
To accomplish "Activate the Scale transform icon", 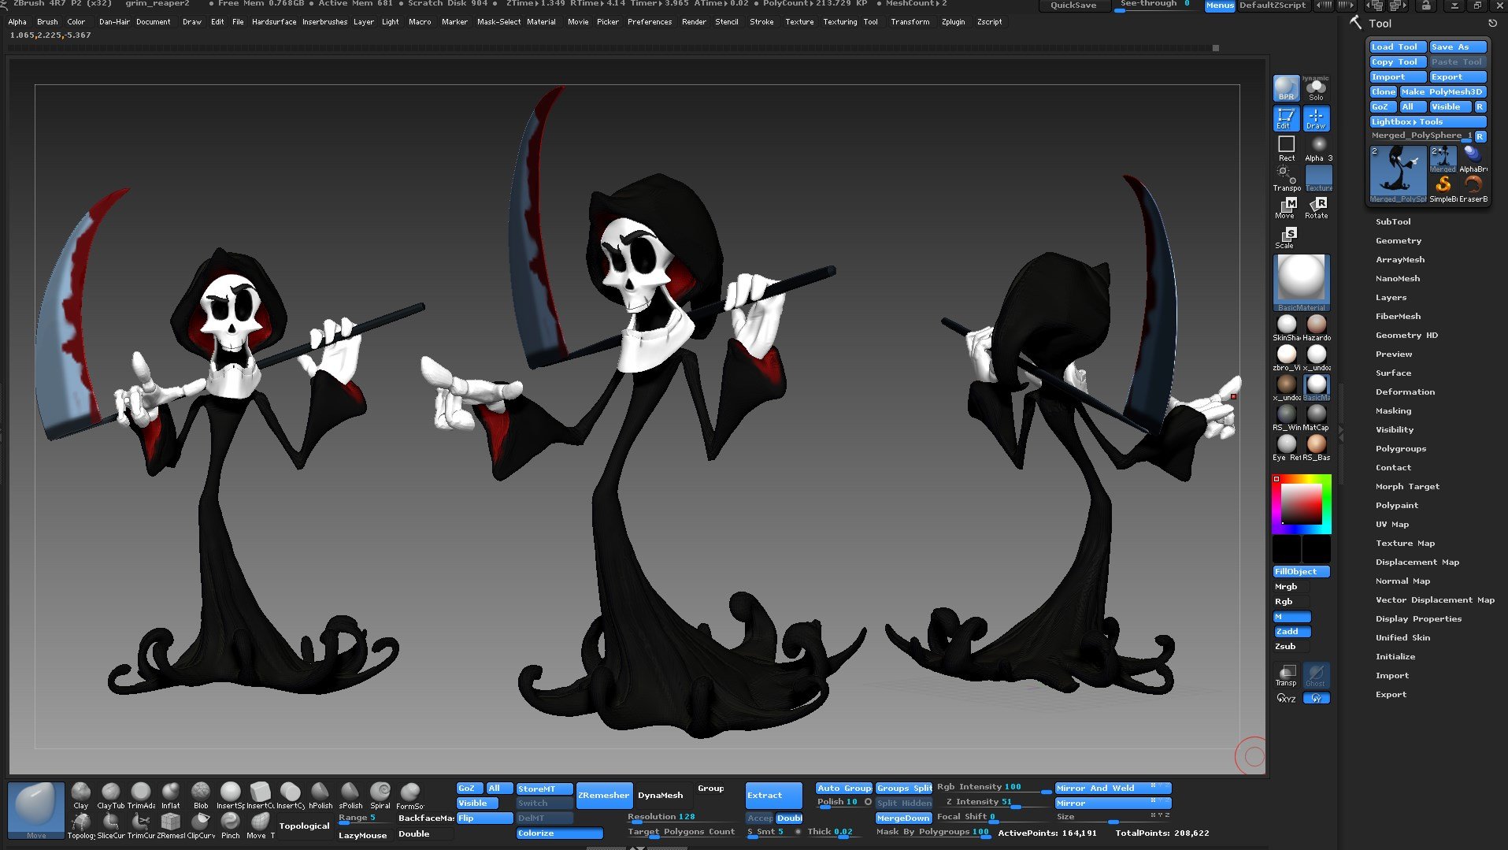I will (x=1286, y=237).
